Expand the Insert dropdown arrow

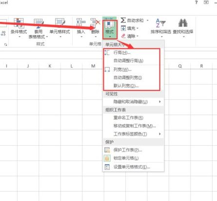[x=81, y=37]
